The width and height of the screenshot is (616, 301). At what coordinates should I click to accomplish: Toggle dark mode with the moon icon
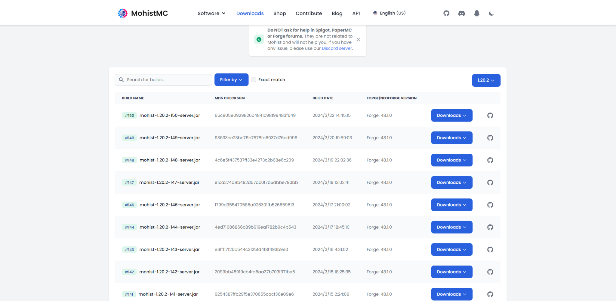[491, 13]
